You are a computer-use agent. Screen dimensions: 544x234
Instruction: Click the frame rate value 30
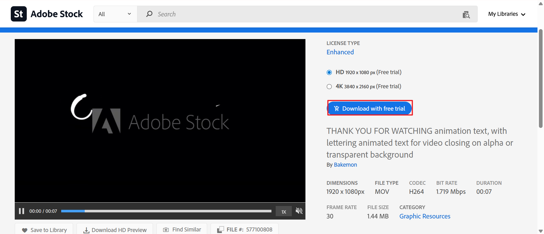pyautogui.click(x=330, y=216)
